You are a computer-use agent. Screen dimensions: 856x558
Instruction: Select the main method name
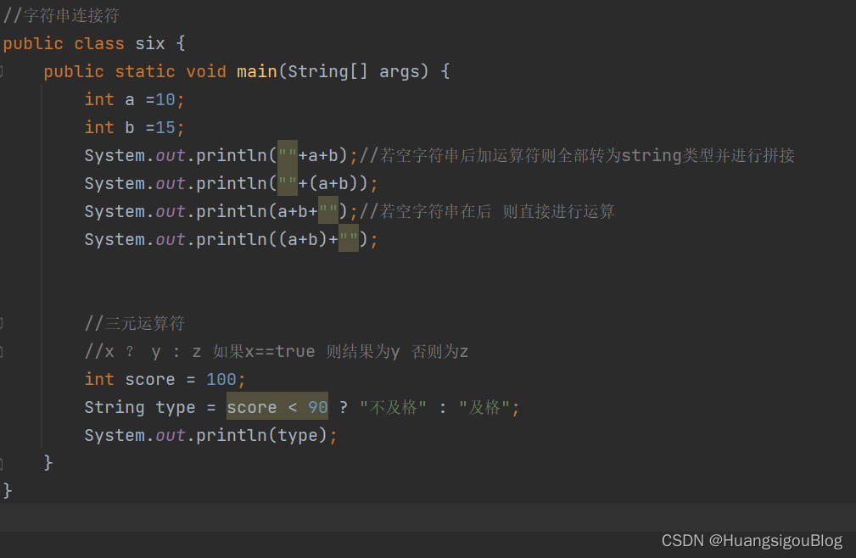tap(256, 71)
